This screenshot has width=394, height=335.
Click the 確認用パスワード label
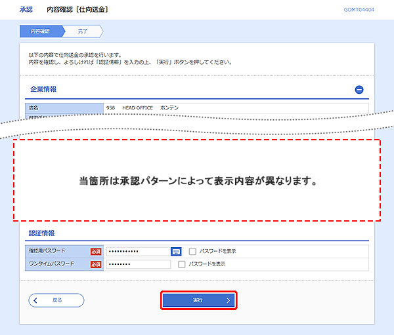click(x=47, y=250)
